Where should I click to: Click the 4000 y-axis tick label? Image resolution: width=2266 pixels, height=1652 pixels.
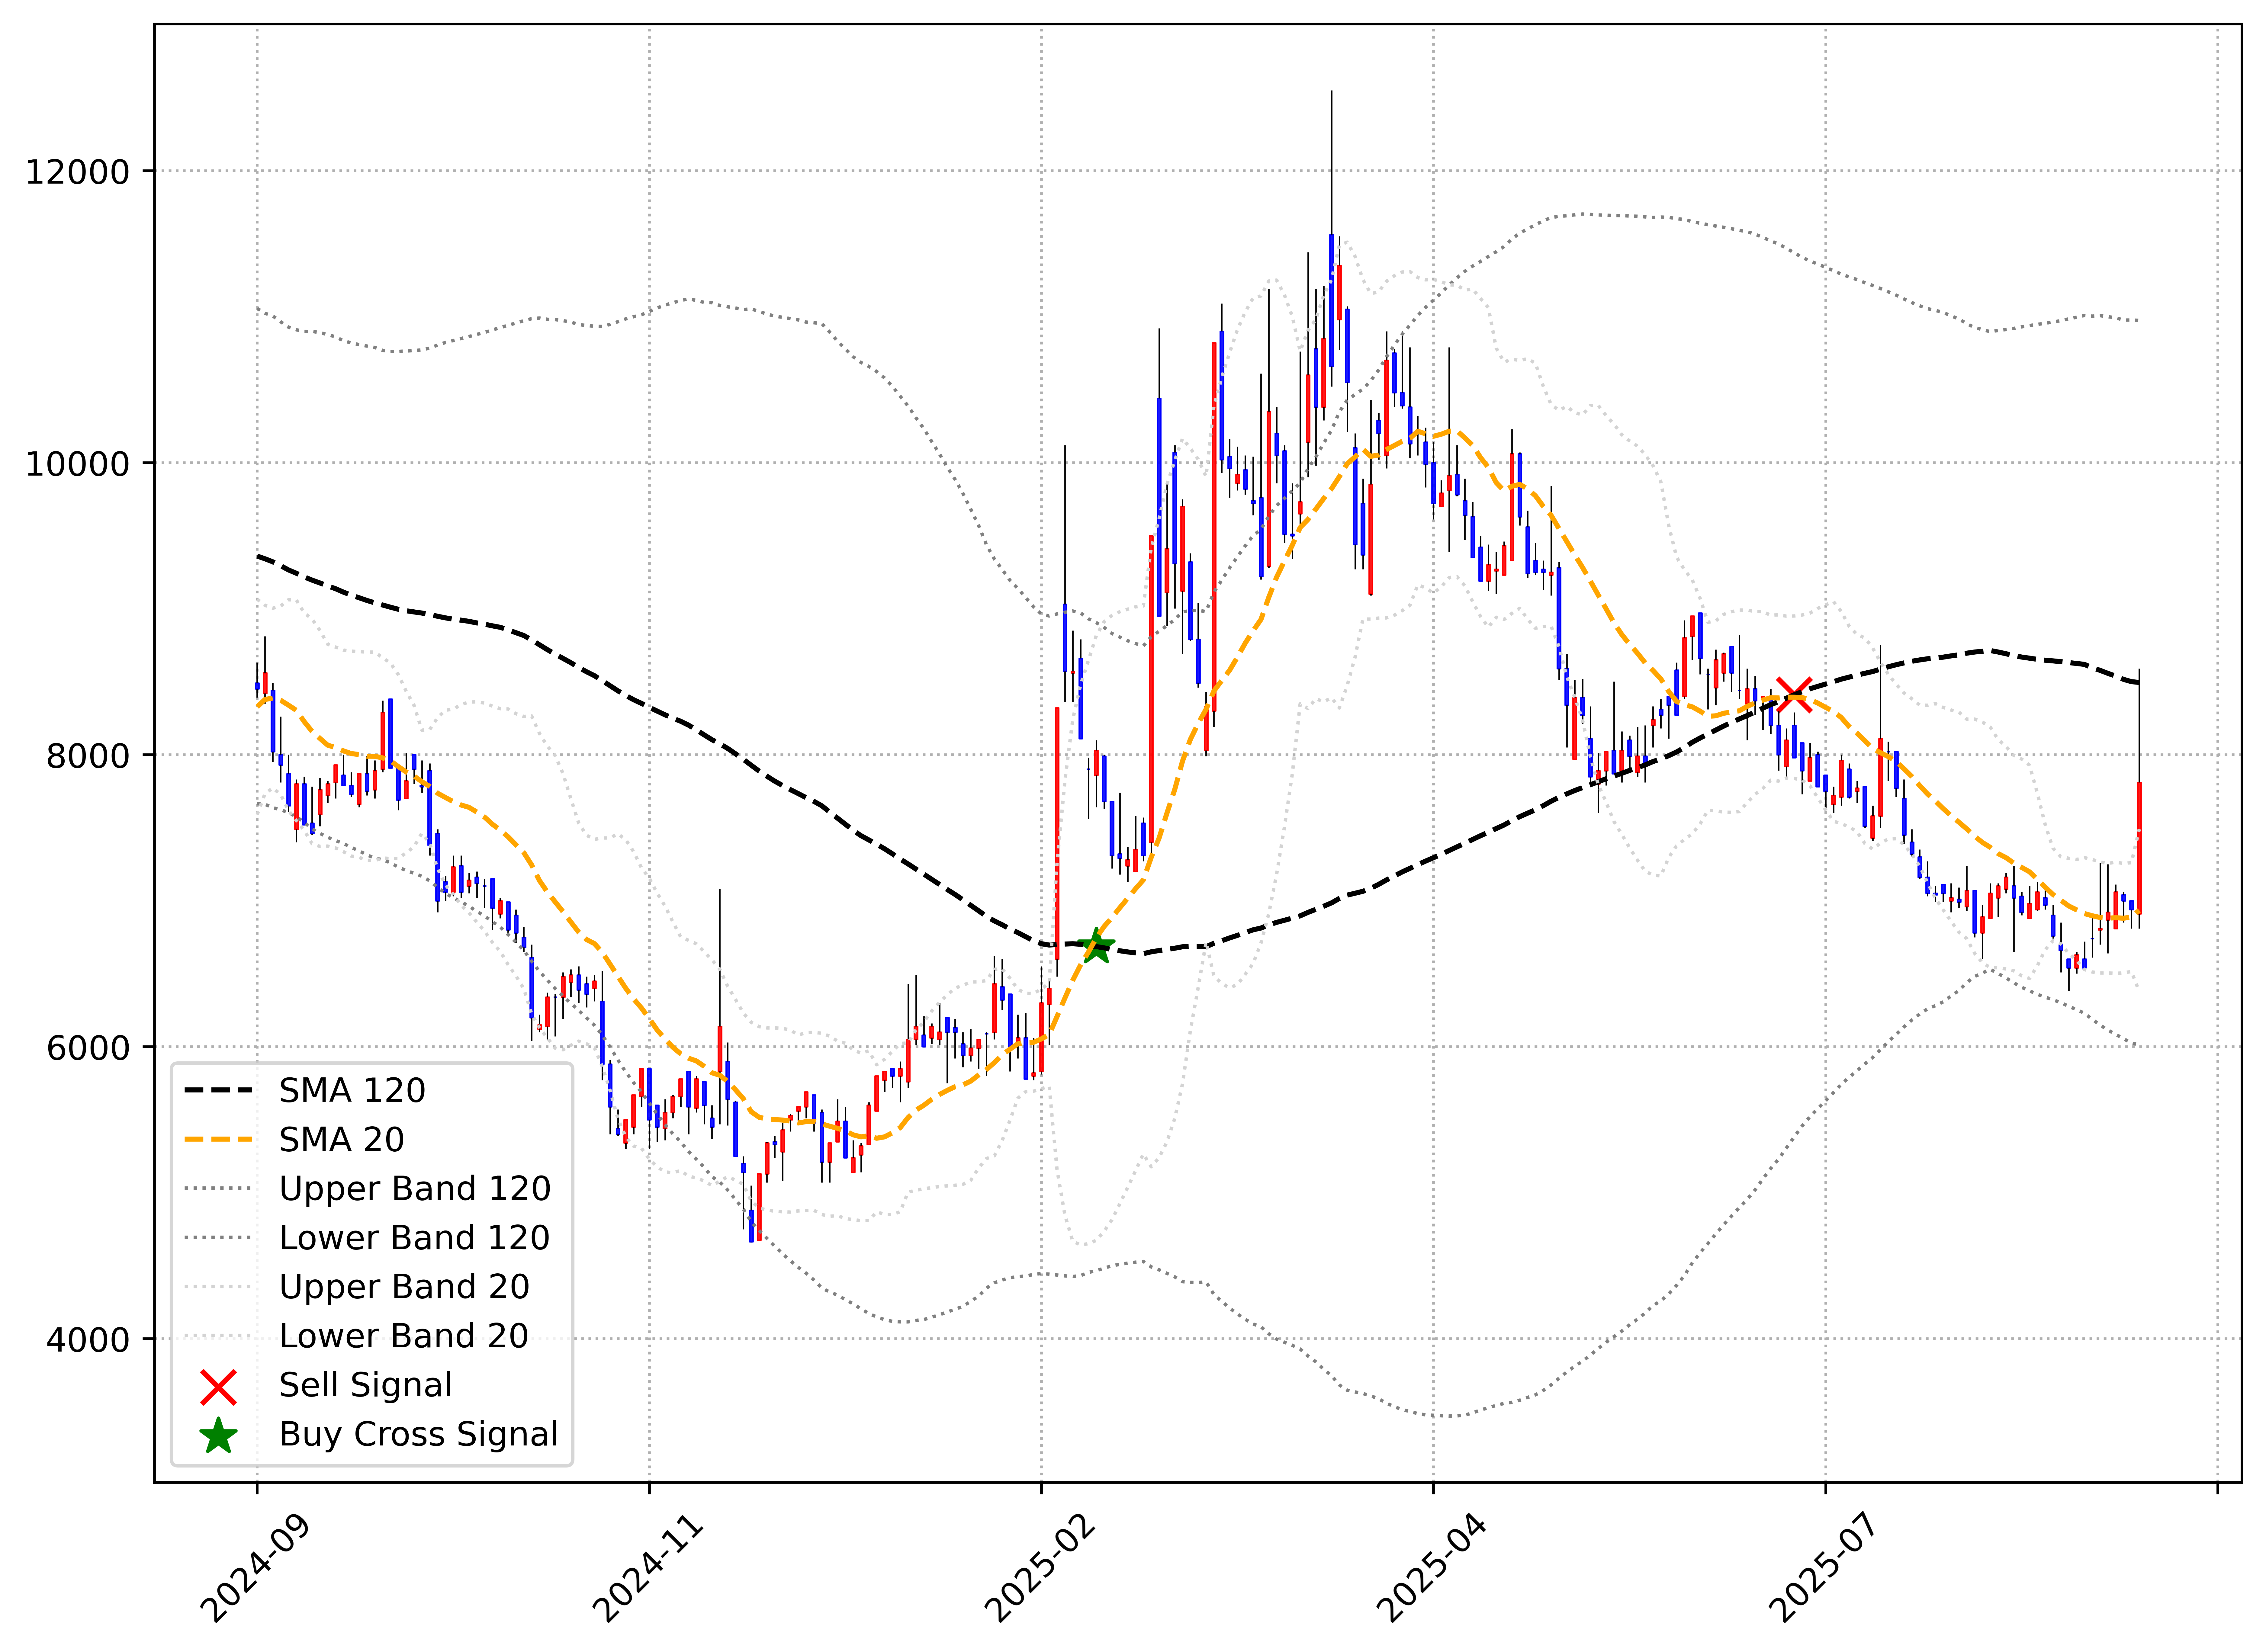click(x=88, y=1340)
